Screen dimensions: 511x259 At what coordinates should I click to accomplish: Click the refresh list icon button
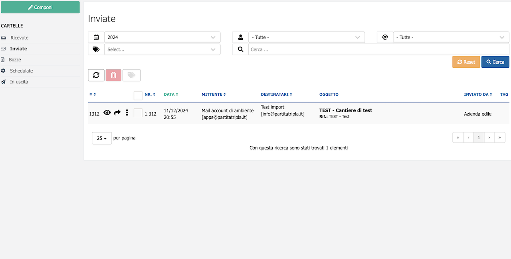click(96, 75)
